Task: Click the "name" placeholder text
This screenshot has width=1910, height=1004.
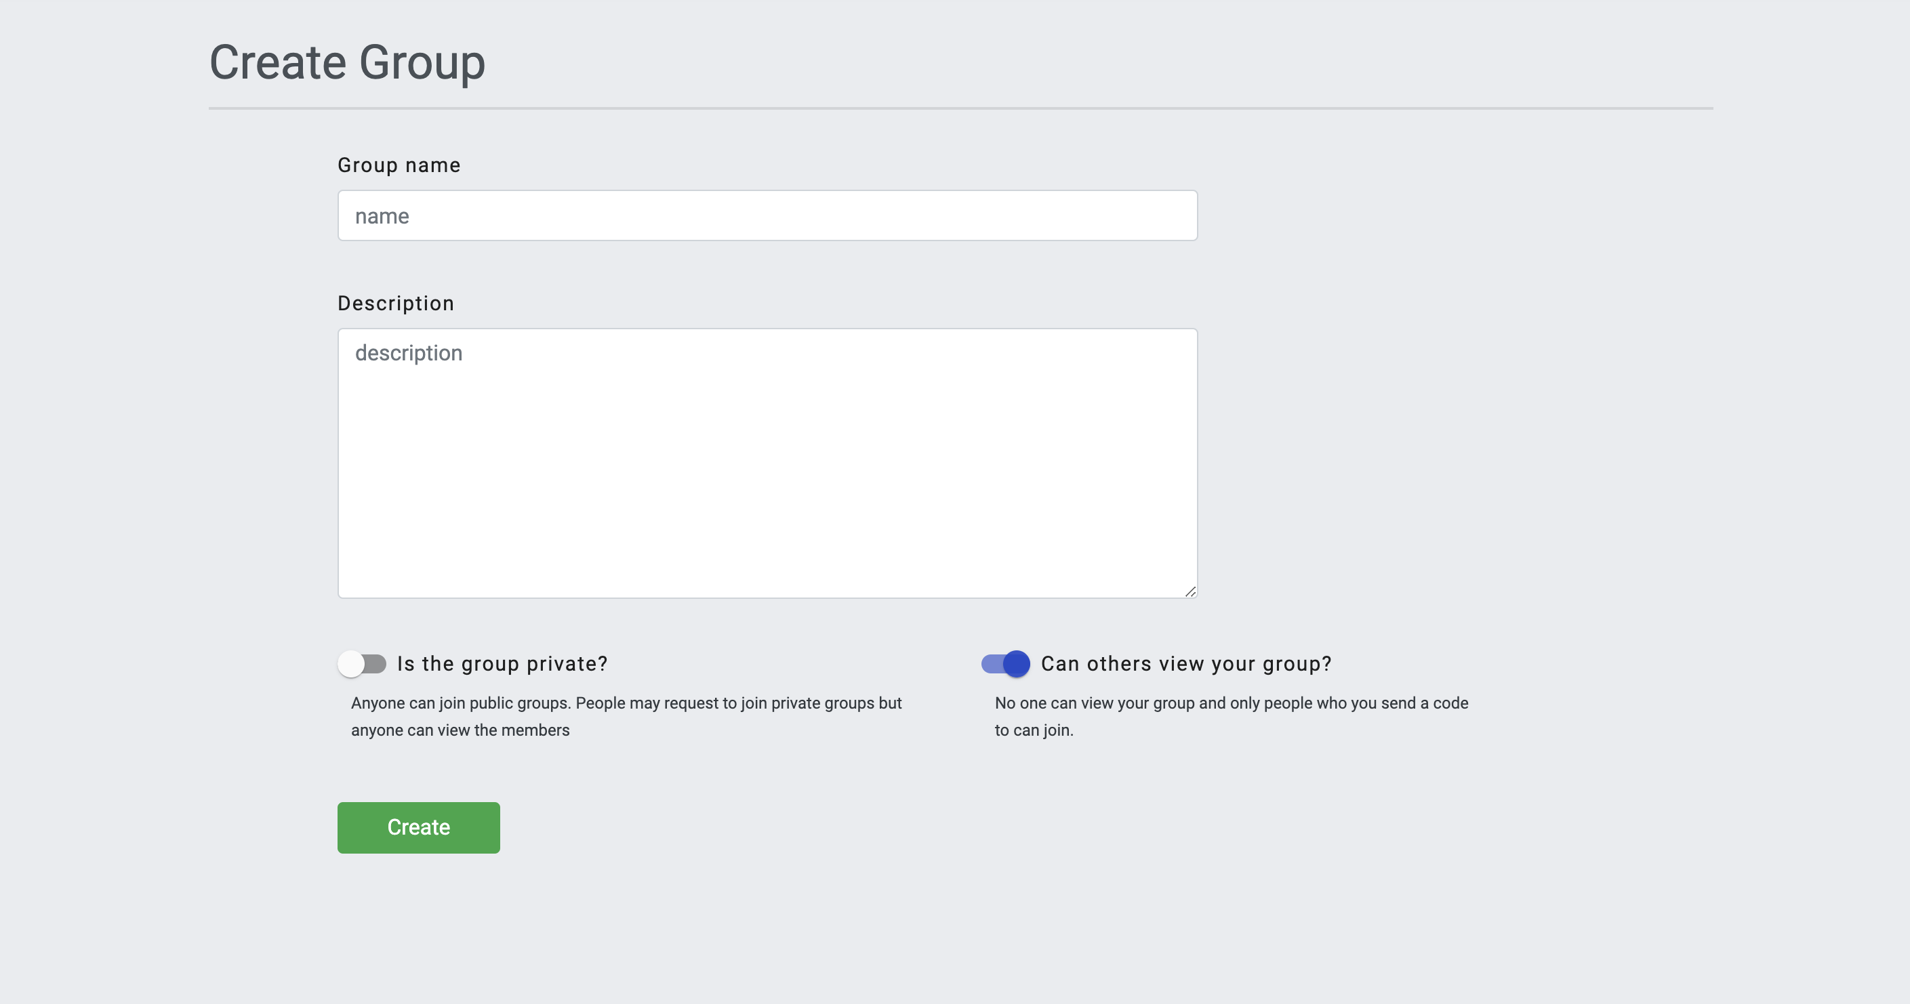Action: [x=382, y=216]
